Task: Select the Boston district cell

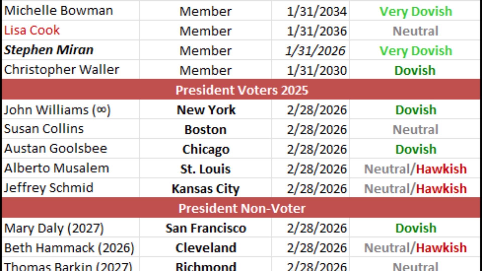Action: click(205, 129)
